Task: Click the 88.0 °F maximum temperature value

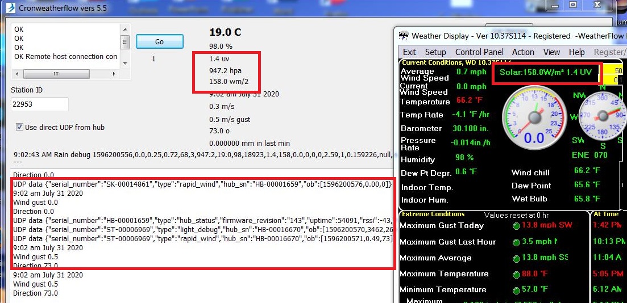Action: pyautogui.click(x=535, y=274)
